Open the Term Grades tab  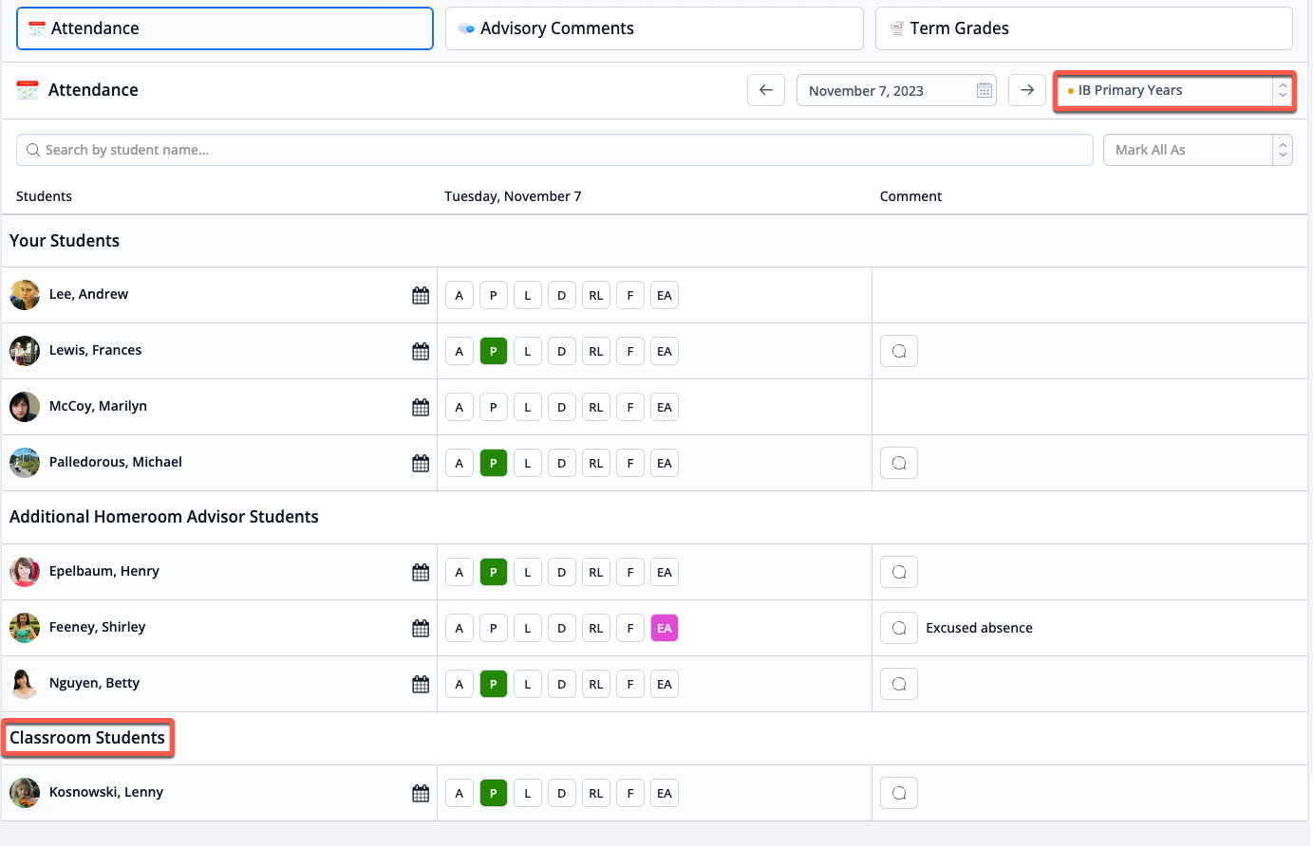[x=1083, y=28]
